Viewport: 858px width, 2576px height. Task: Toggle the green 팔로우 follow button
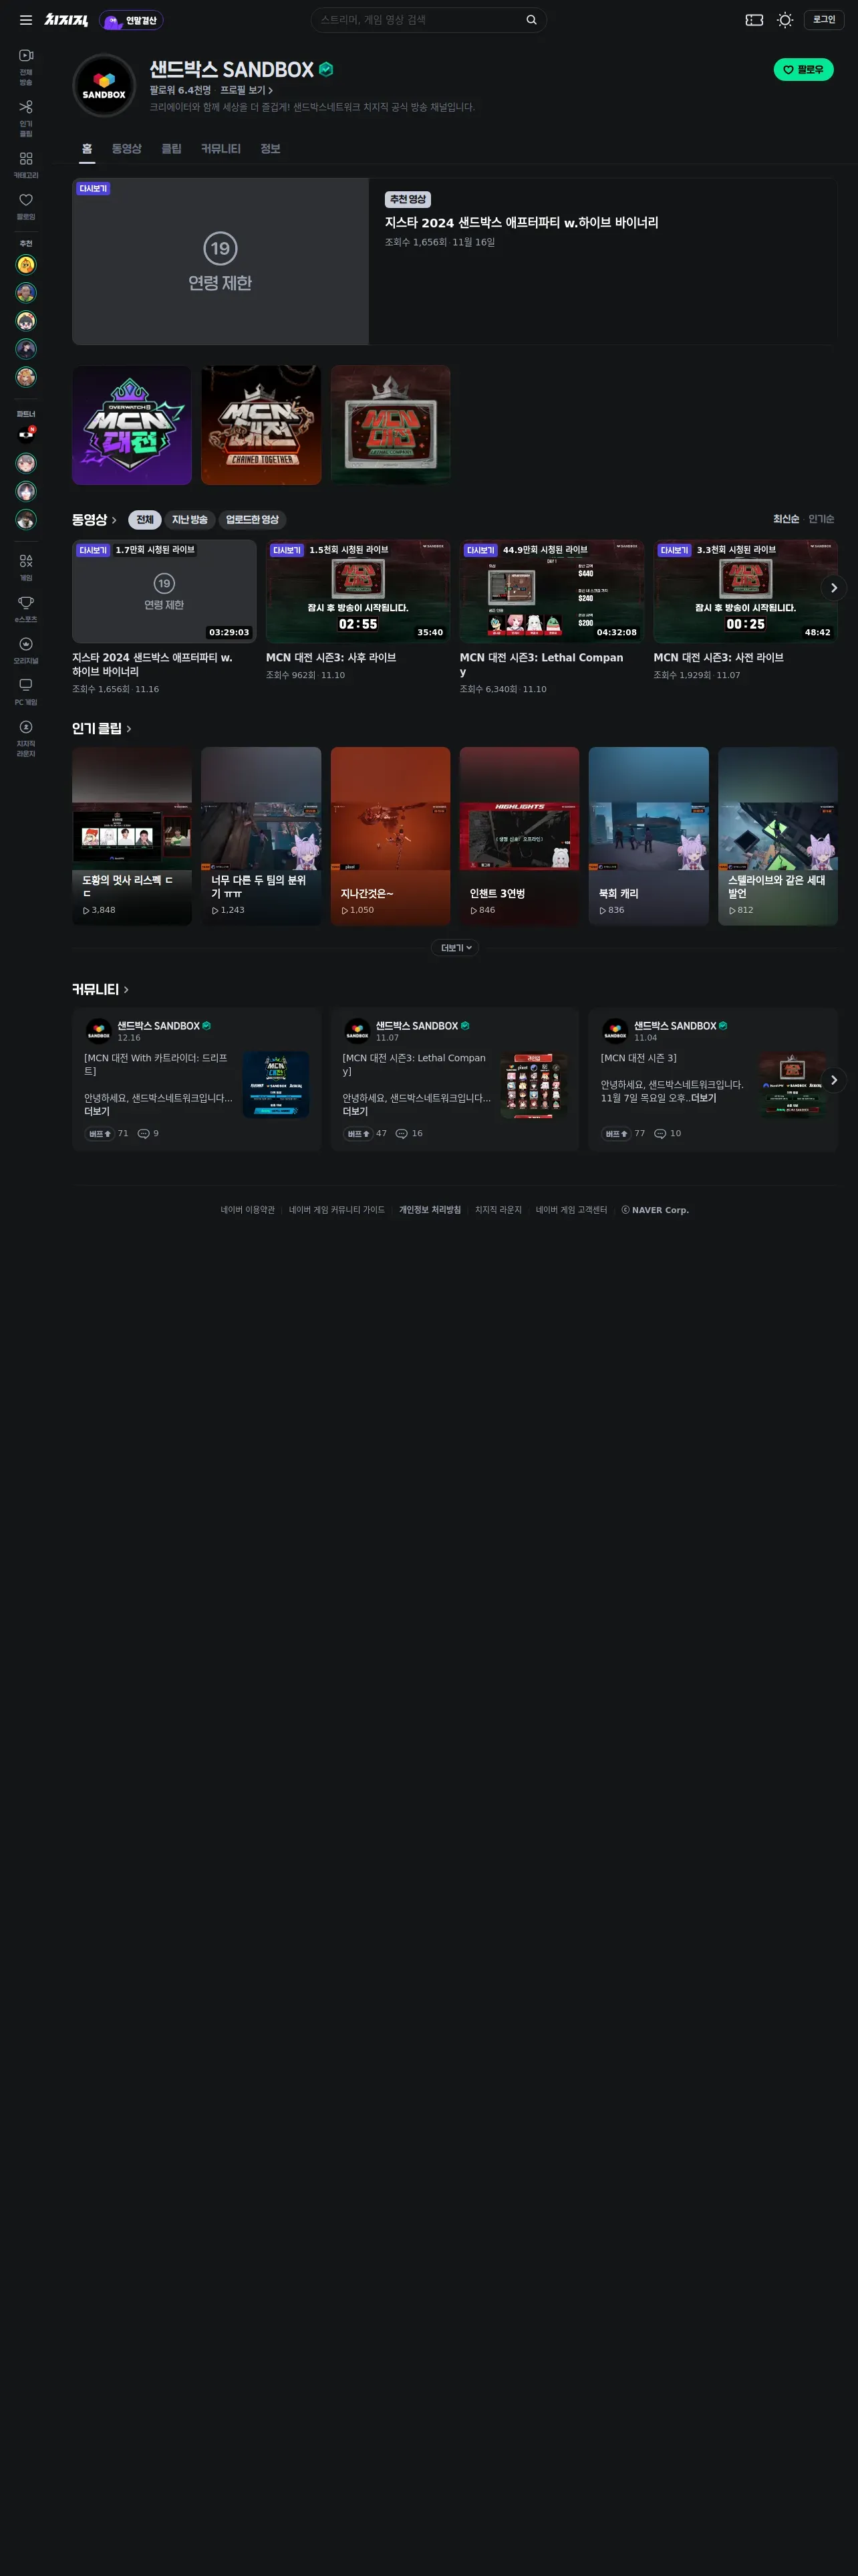pyautogui.click(x=803, y=69)
